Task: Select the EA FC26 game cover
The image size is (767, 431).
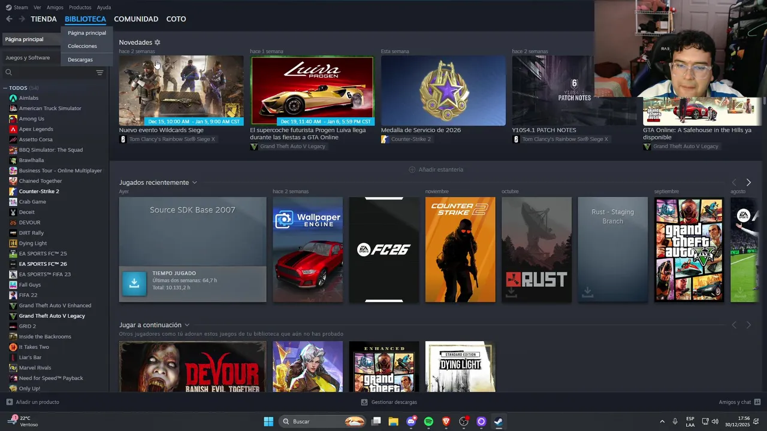Action: tap(384, 250)
